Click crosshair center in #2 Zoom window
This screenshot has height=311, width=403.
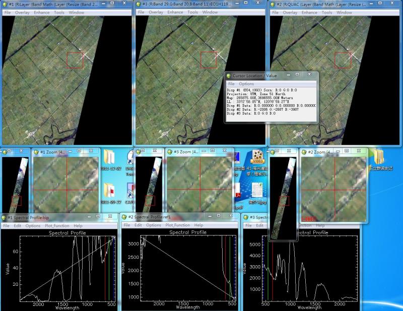point(334,190)
